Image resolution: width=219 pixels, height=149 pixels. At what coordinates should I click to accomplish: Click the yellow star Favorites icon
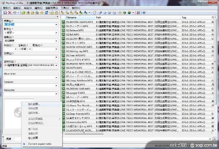42,13
